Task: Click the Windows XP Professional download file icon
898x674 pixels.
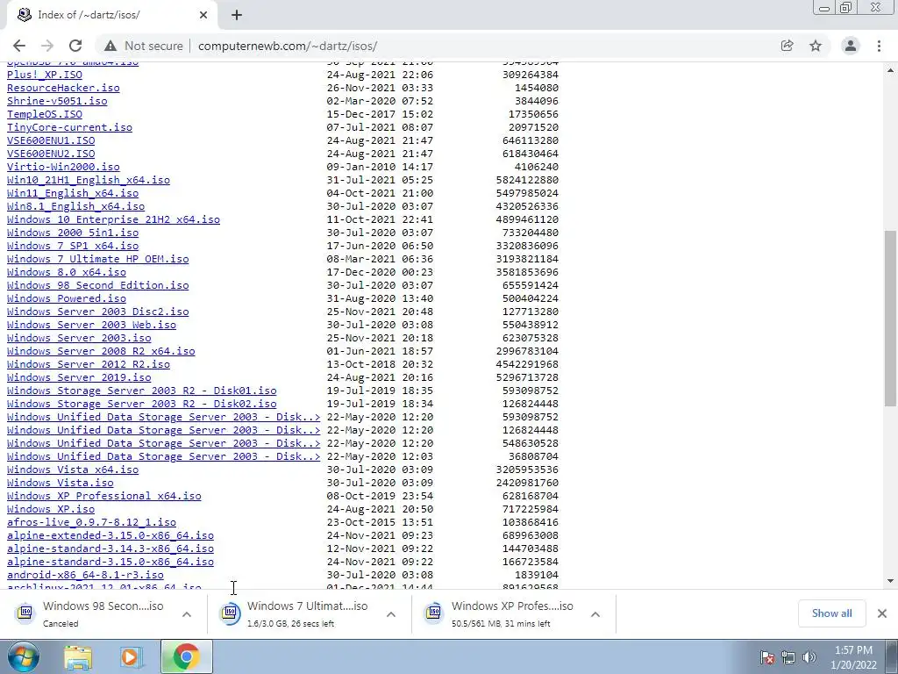Action: coord(433,613)
